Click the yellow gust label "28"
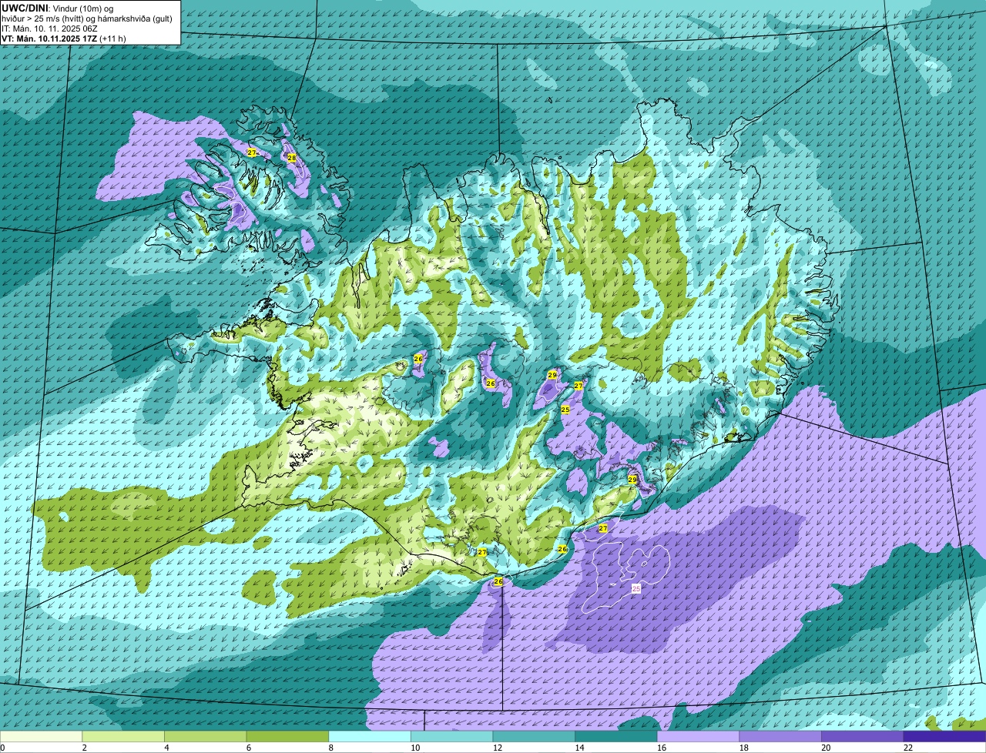This screenshot has width=986, height=753. 291,158
